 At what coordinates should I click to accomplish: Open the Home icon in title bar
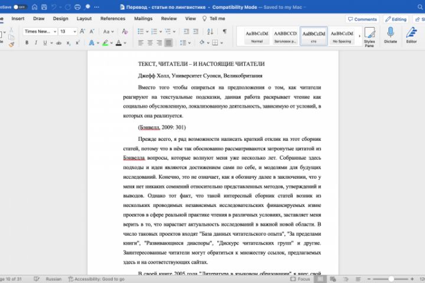tap(35, 7)
